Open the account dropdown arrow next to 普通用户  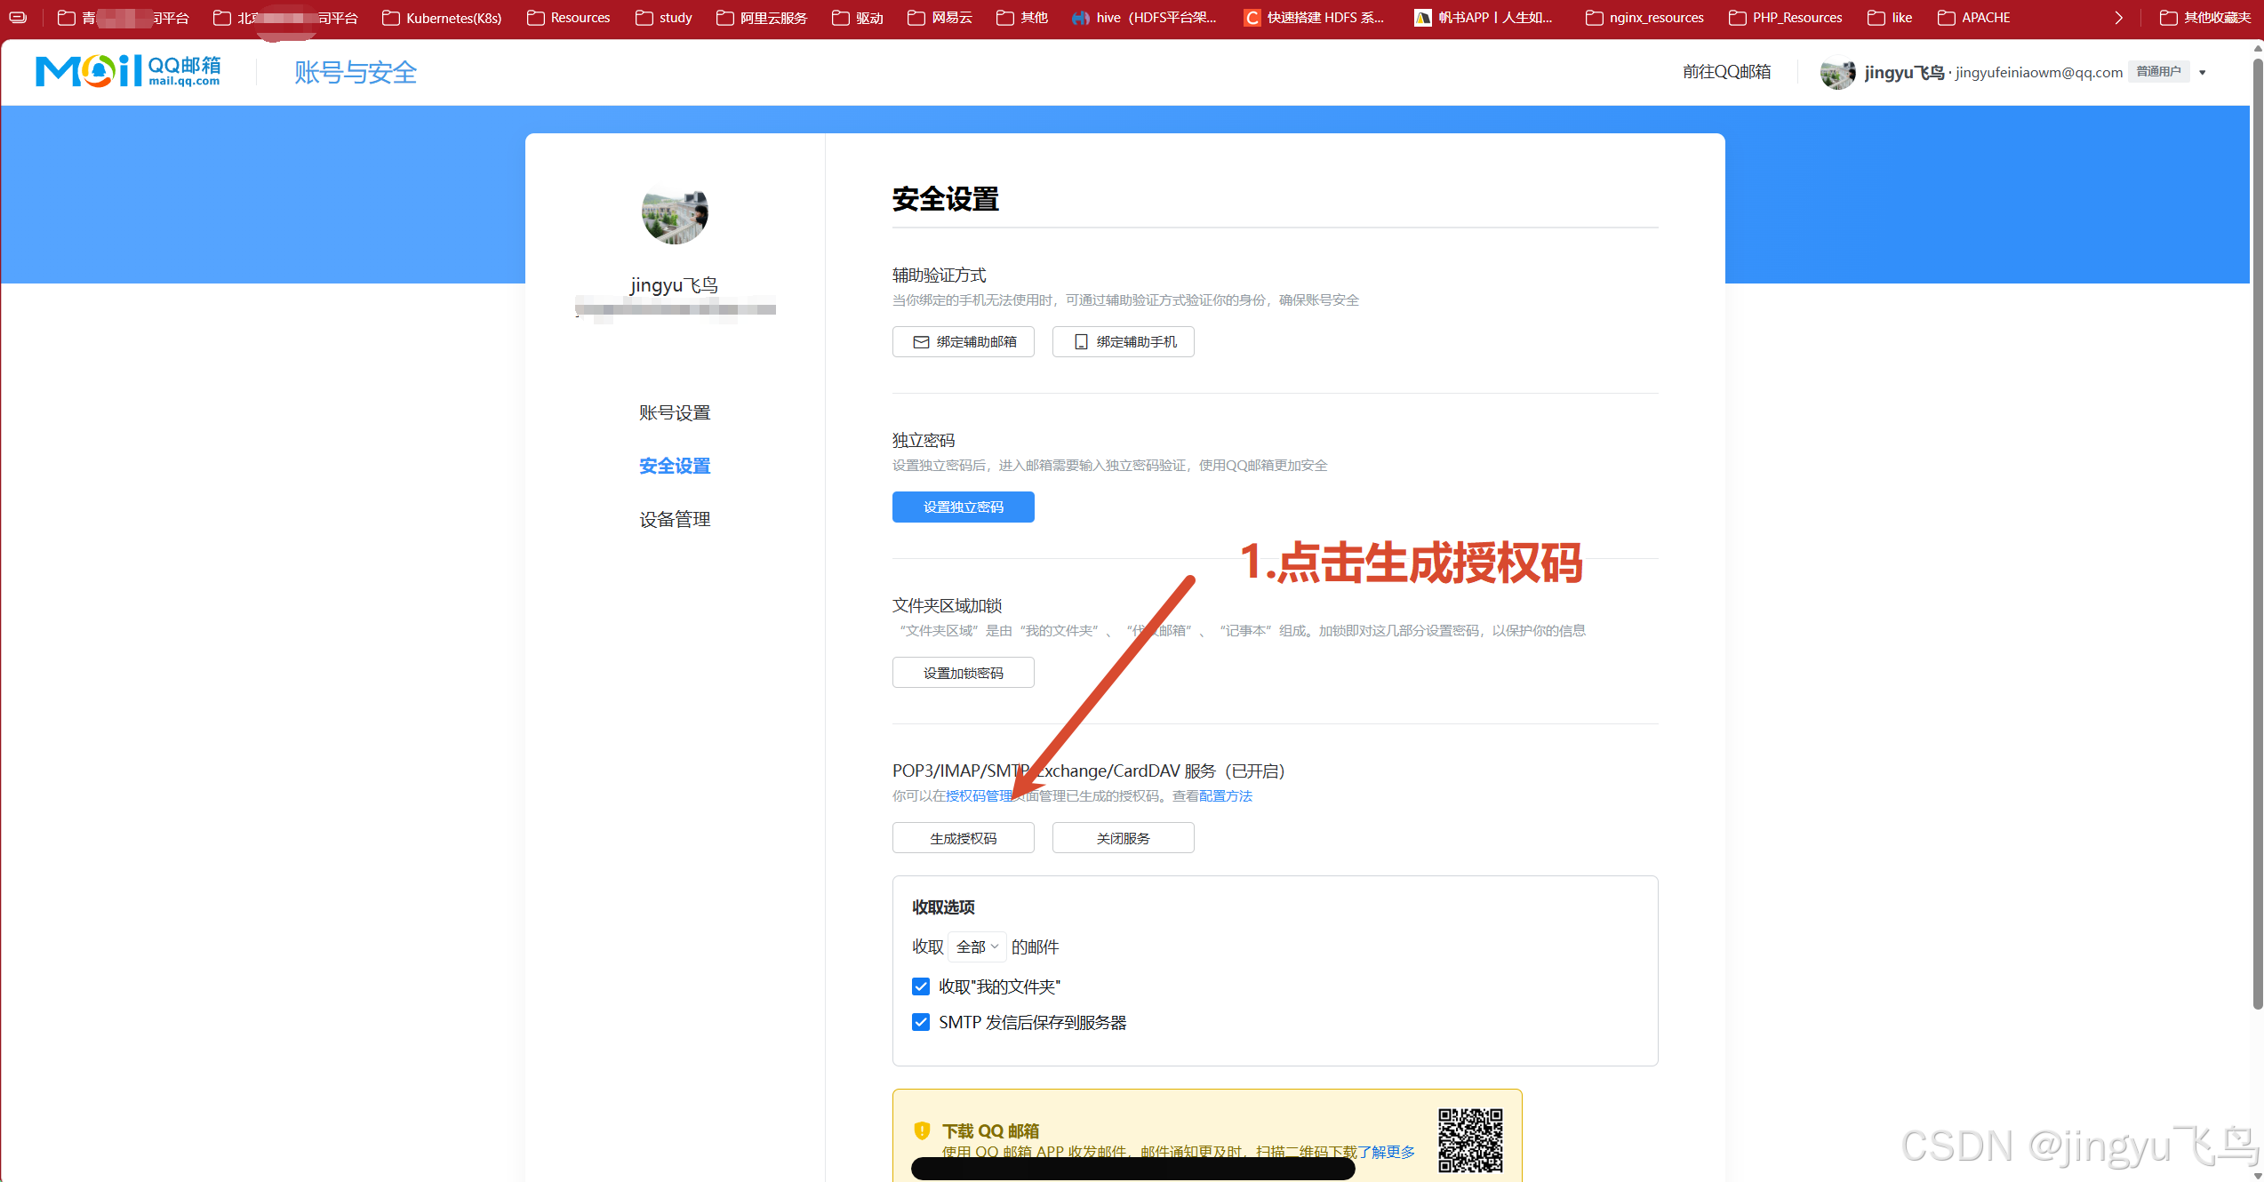(2203, 73)
